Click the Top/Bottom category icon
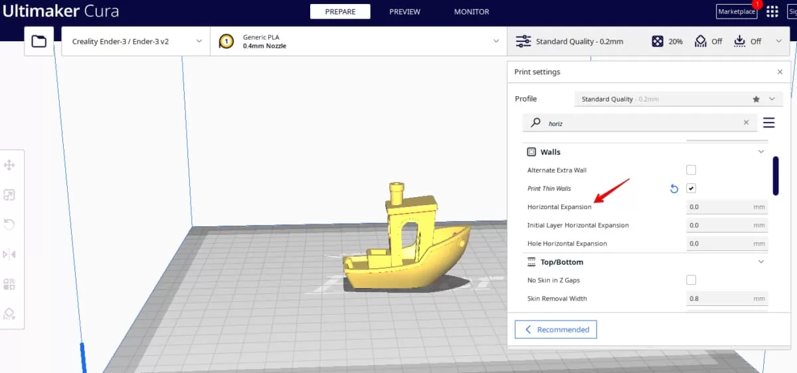Viewport: 797px width, 373px height. pos(531,262)
